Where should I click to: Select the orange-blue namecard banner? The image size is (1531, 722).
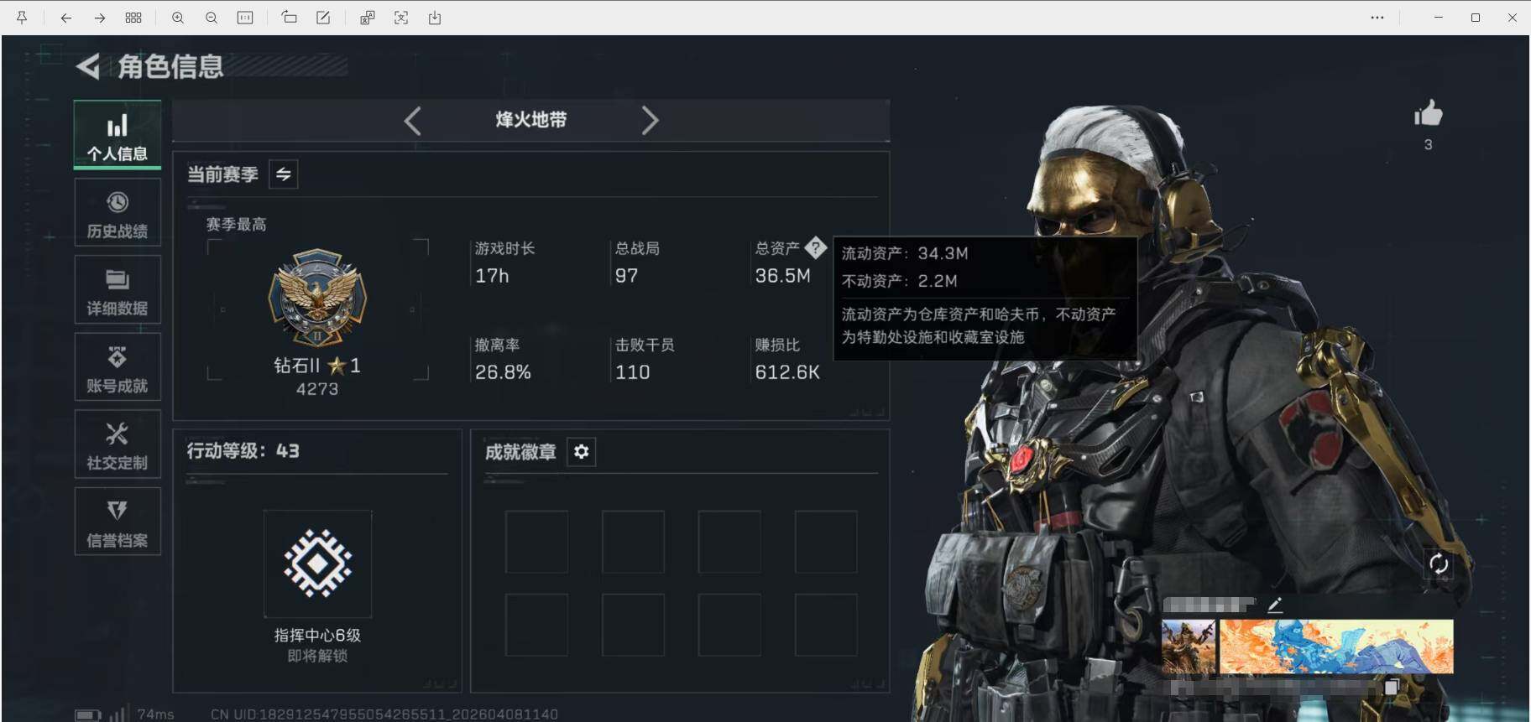(1336, 647)
